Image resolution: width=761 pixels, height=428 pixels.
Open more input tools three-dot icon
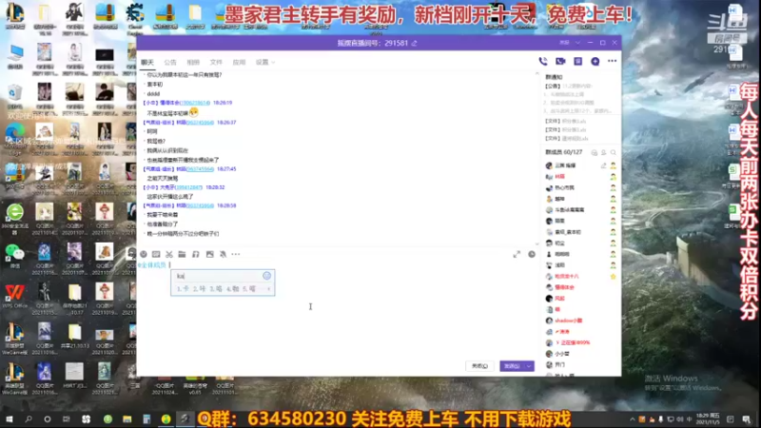236,254
